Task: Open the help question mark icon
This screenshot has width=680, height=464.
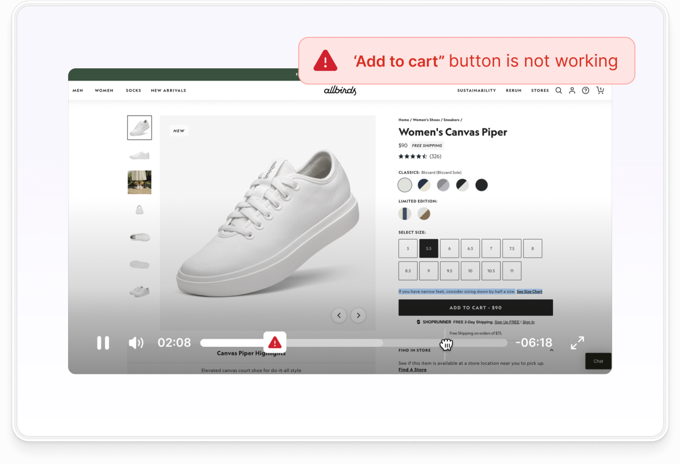Action: point(585,90)
